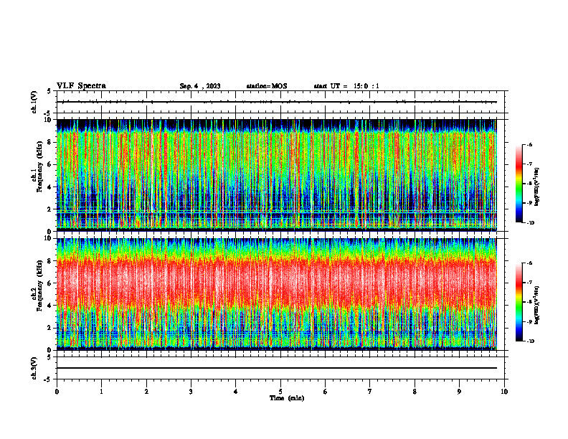
Task: Click the '8' frequency tick on ch.1 axis
Action: point(50,142)
